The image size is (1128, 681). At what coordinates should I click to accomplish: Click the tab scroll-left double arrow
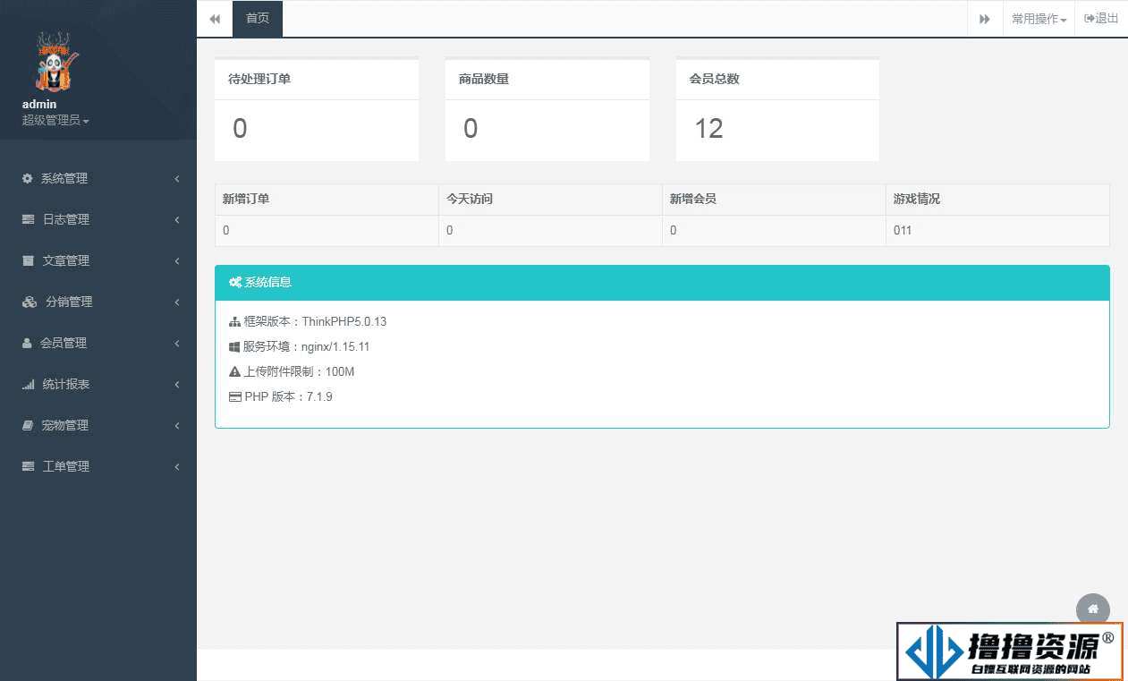tap(215, 19)
